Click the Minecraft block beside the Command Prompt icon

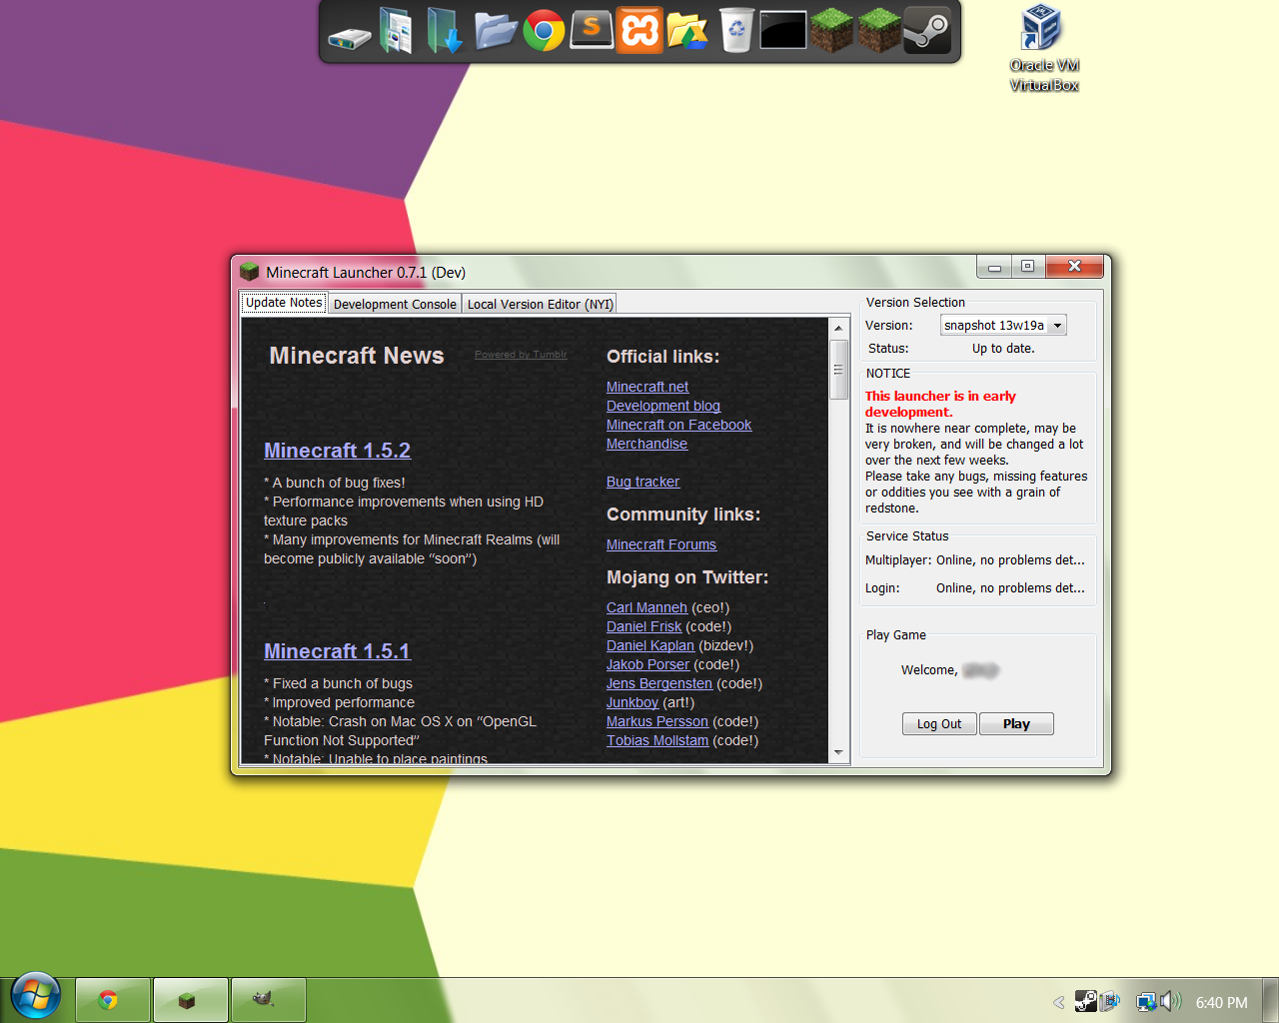click(x=831, y=30)
